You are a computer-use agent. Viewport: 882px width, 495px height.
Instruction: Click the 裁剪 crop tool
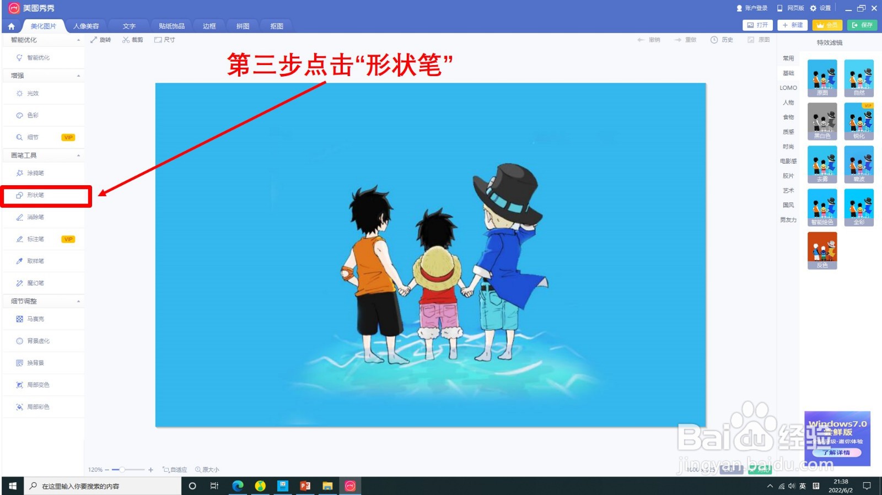pyautogui.click(x=132, y=40)
